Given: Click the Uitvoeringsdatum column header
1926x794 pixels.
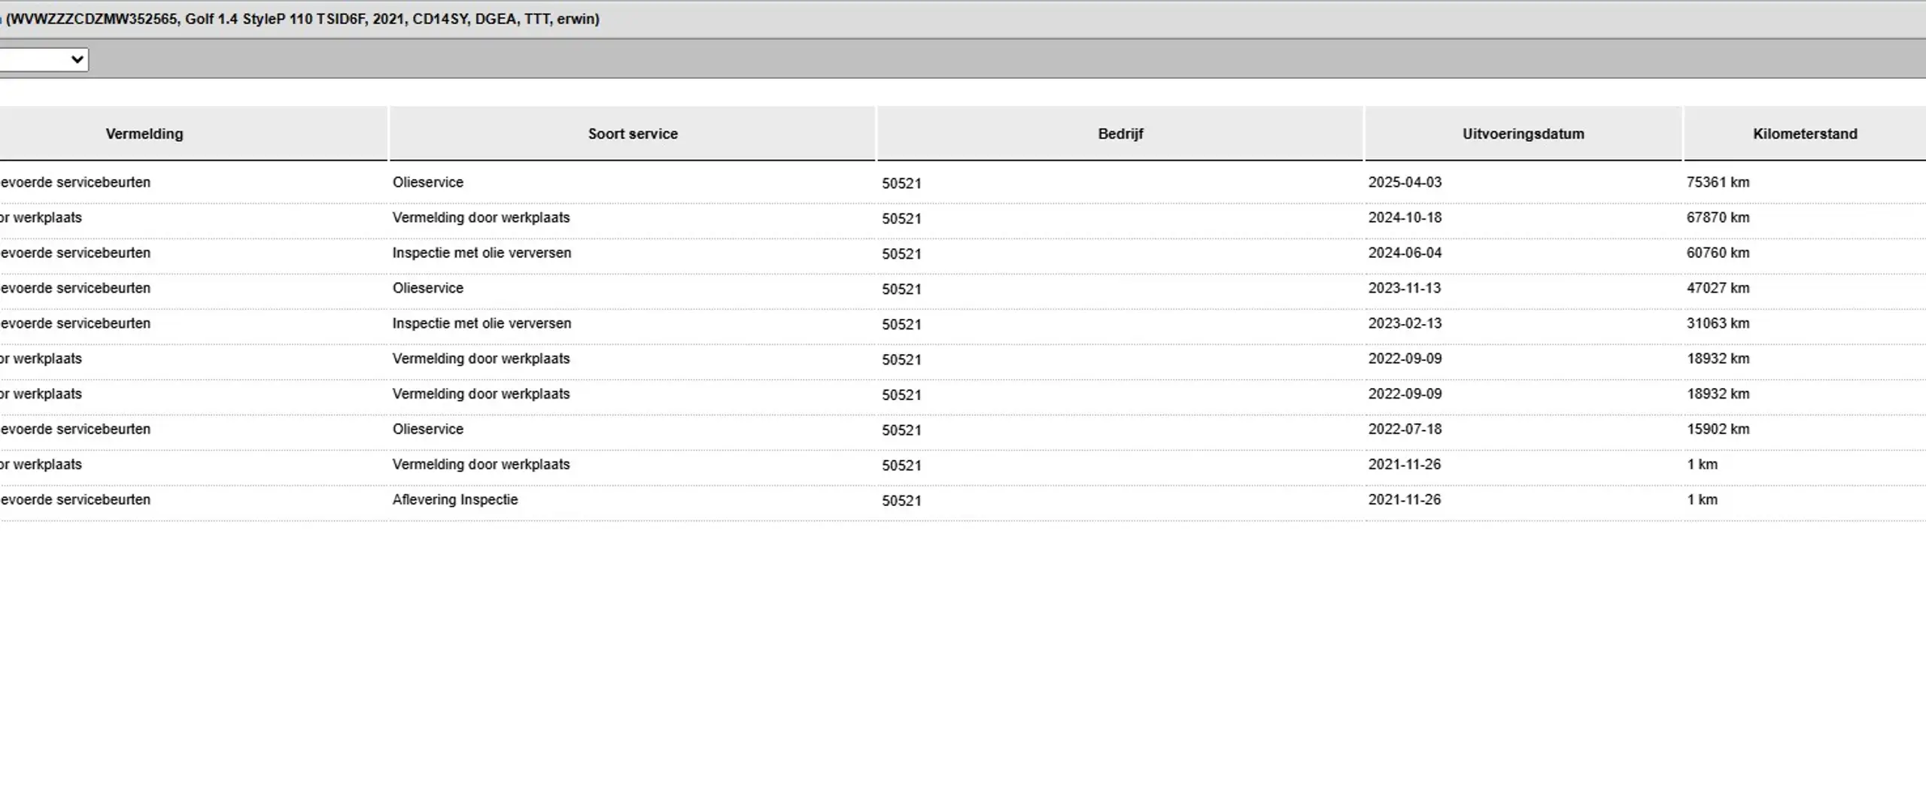Looking at the screenshot, I should [x=1523, y=134].
